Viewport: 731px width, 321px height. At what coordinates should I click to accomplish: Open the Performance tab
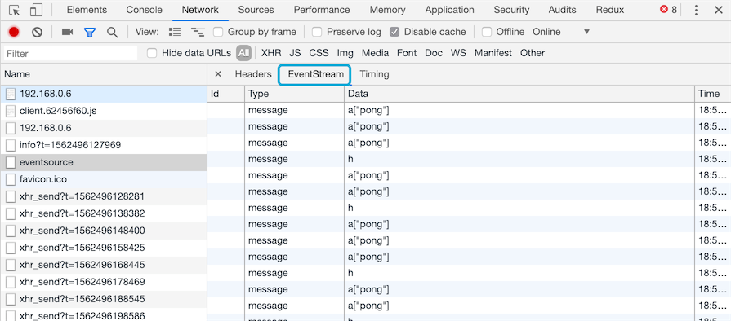coord(322,10)
